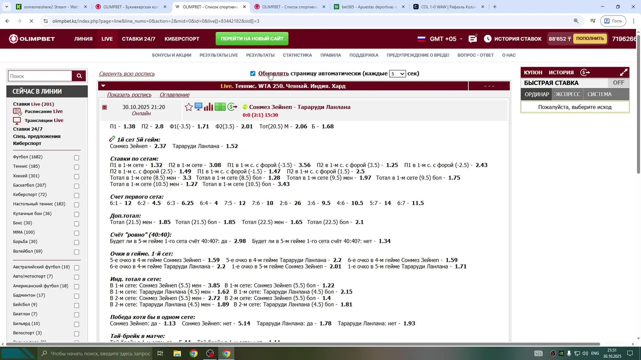641x360 pixels.
Task: Open live broadcast monitor icon for the match
Action: (198, 106)
